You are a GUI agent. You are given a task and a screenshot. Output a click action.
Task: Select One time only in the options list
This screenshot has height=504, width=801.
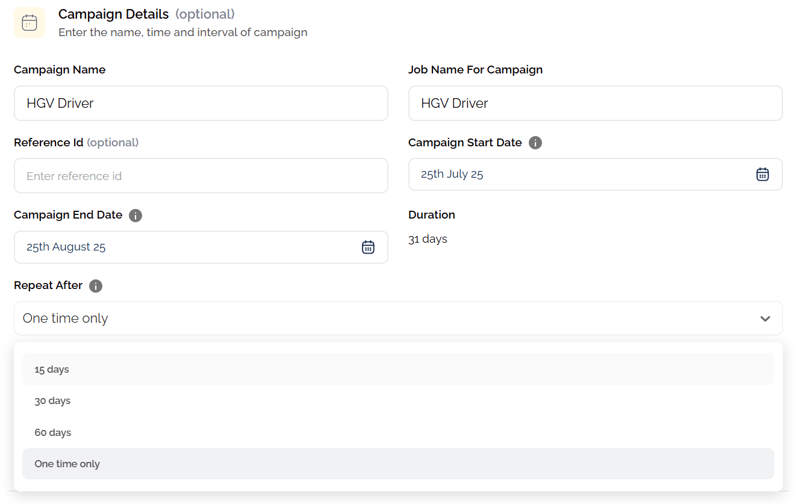tap(67, 464)
